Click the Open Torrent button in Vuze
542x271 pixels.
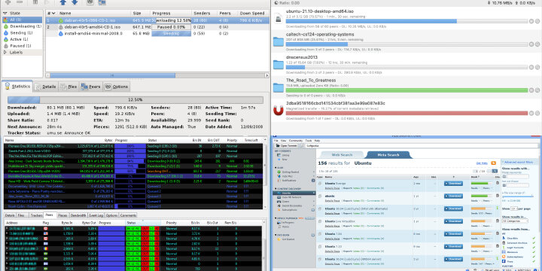pos(287,145)
